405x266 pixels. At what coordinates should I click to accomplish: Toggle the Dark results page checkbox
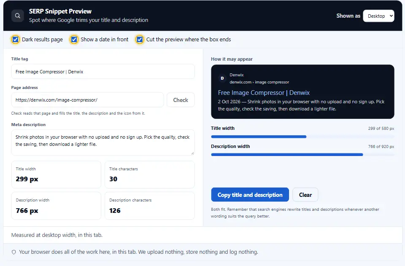coord(16,40)
